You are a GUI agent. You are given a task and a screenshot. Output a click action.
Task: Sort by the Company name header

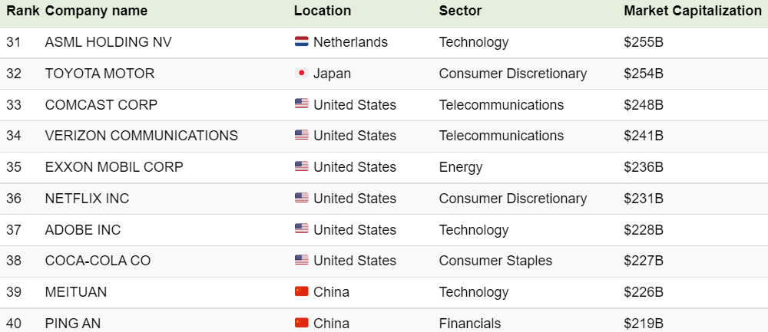[x=96, y=11]
